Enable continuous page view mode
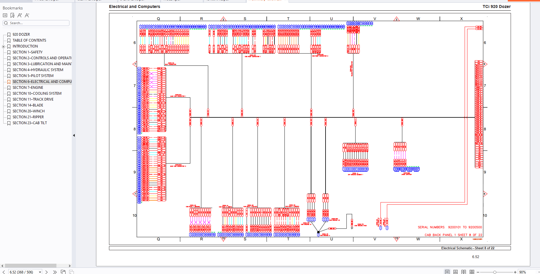This screenshot has height=274, width=540. (x=456, y=272)
